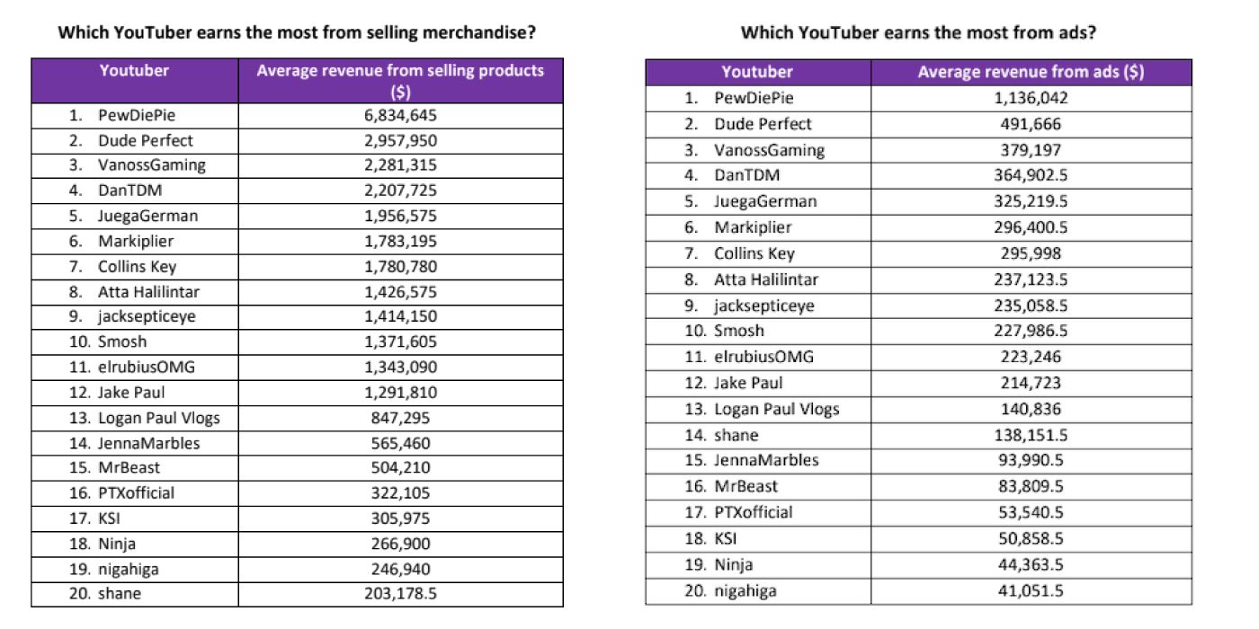The width and height of the screenshot is (1259, 629).
Task: Click the ads table's "Youtuber" column header
Action: [757, 72]
